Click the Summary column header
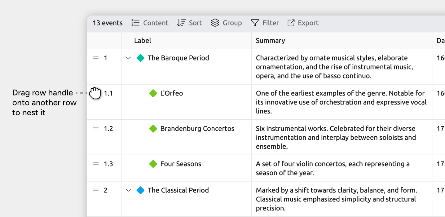The width and height of the screenshot is (445, 217). pyautogui.click(x=270, y=41)
